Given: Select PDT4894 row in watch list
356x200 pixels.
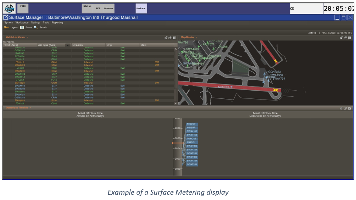Looking at the screenshot, I should [88, 56].
